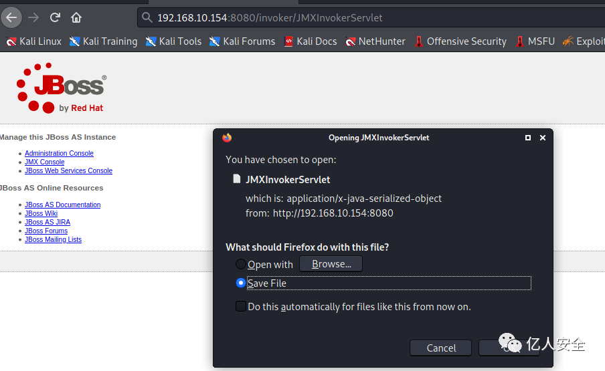
Task: Open the Offensive Security bookmark
Action: [x=460, y=41]
